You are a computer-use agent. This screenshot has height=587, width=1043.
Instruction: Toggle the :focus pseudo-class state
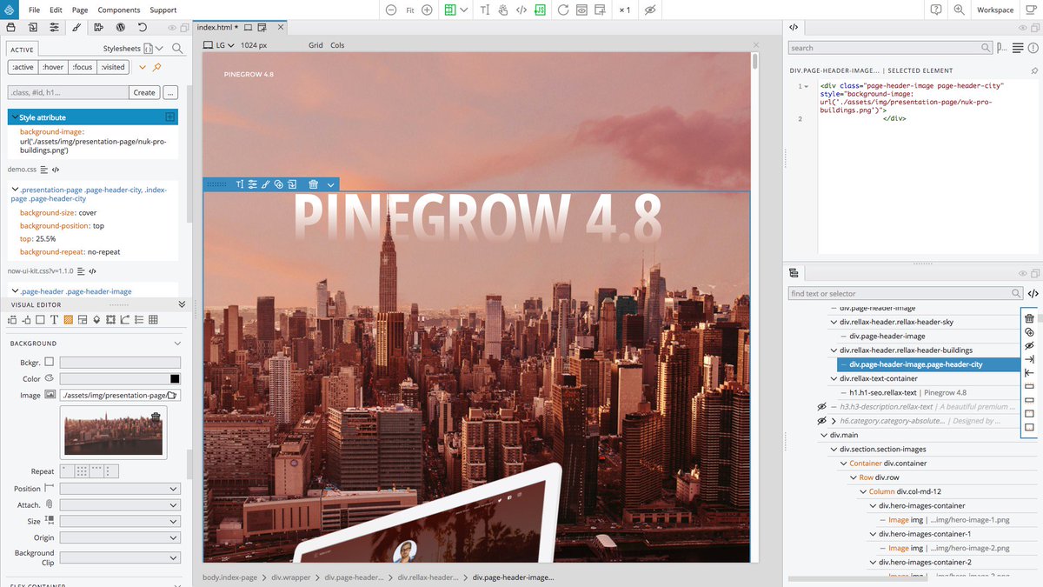coord(83,67)
